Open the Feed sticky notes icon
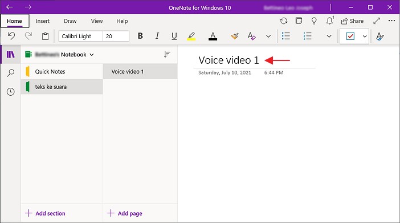The width and height of the screenshot is (400, 223). (299, 21)
